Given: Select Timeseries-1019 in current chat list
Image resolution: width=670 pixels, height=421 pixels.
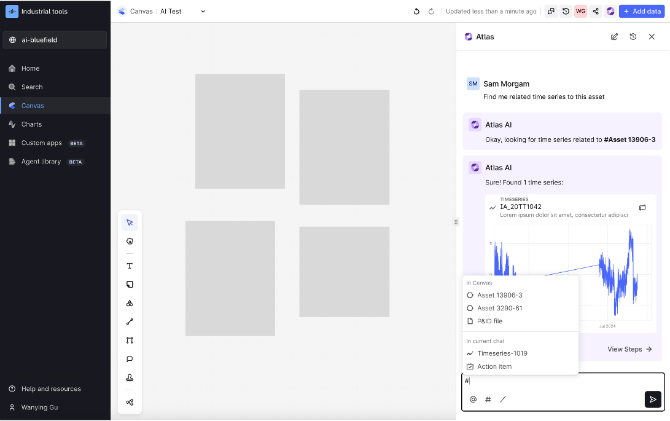Looking at the screenshot, I should [502, 353].
